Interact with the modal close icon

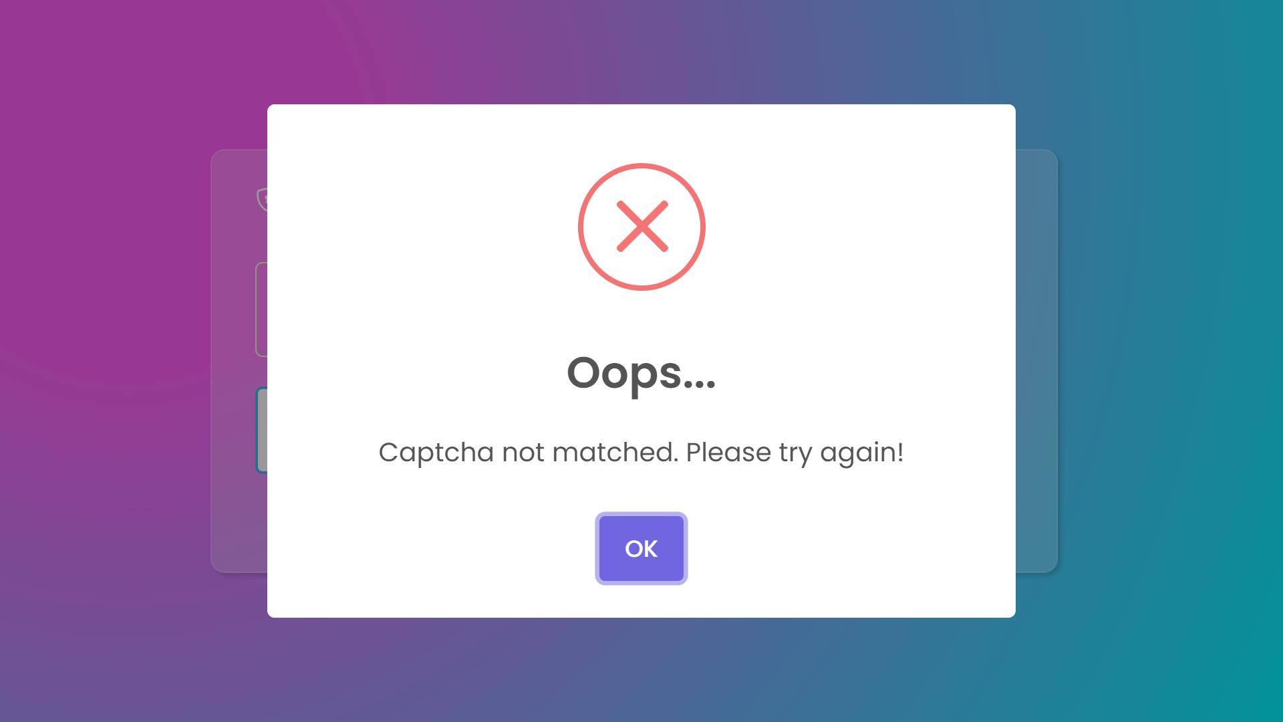pos(641,227)
